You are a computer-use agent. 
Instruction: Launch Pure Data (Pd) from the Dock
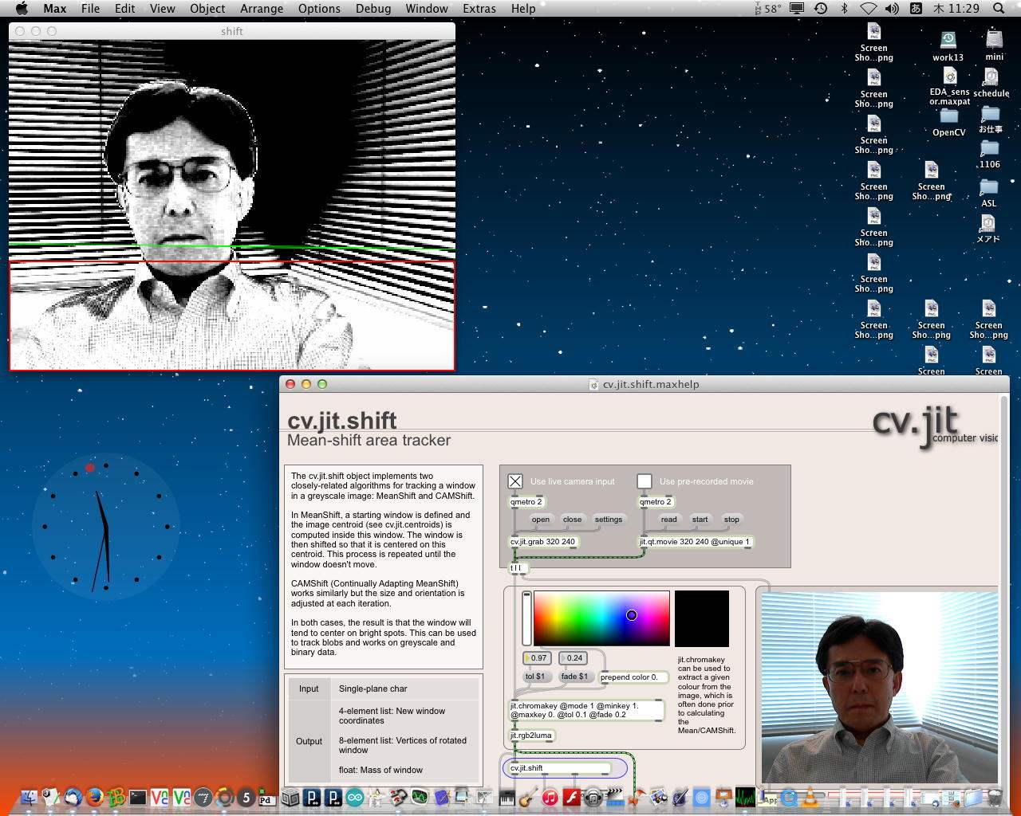click(266, 799)
